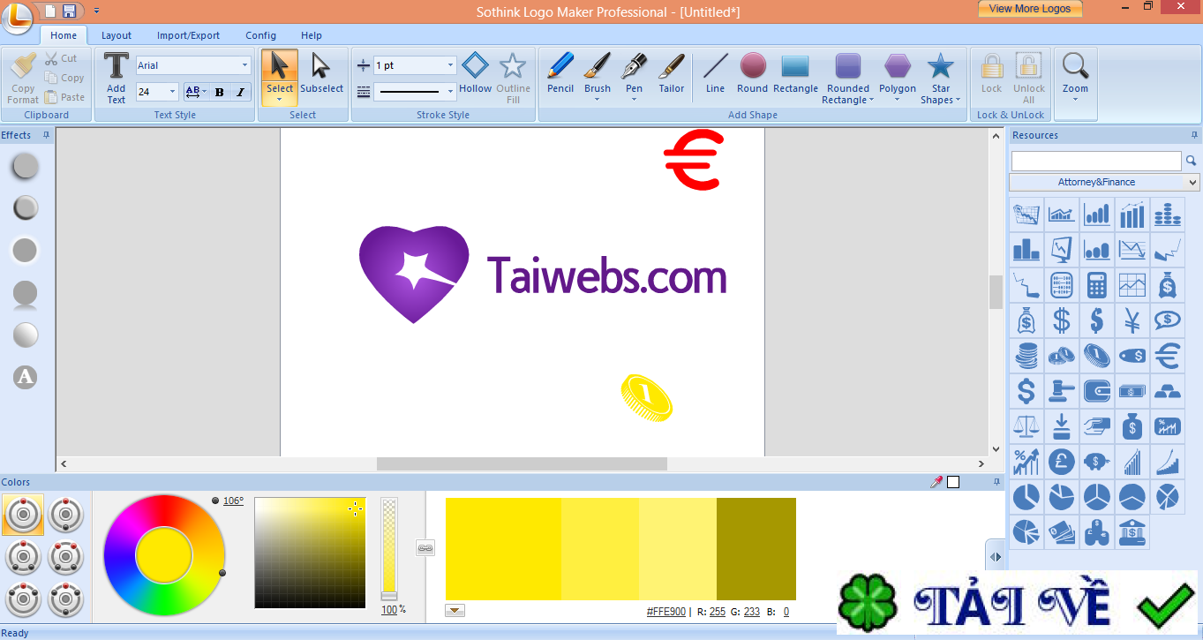Click the Save icon in title bar
The image size is (1203, 640).
click(68, 11)
